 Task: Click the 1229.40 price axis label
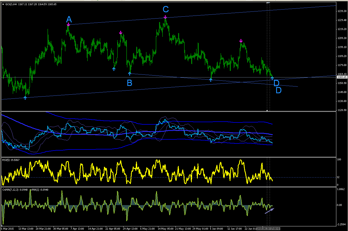pos(342,20)
